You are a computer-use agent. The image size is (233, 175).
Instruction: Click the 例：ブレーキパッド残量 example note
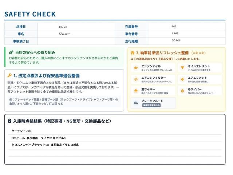(x=64, y=101)
